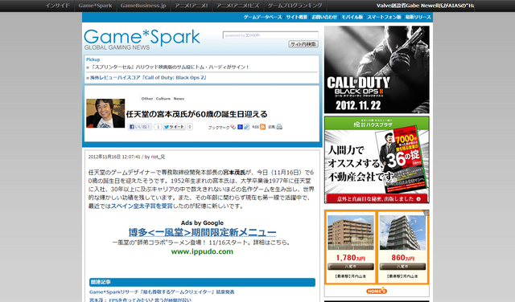Viewport: 515px width, 302px height.
Task: Click the www.ippudo.com ad URL
Action: click(x=202, y=251)
